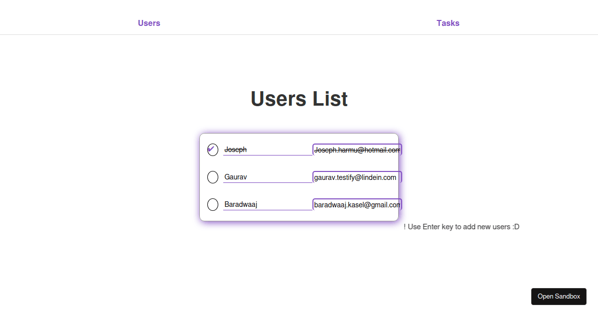Screen dimensions: 598x314
Task: Navigate via the Tasks link
Action: pos(448,23)
